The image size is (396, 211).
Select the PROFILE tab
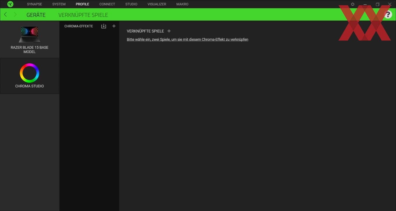point(82,4)
